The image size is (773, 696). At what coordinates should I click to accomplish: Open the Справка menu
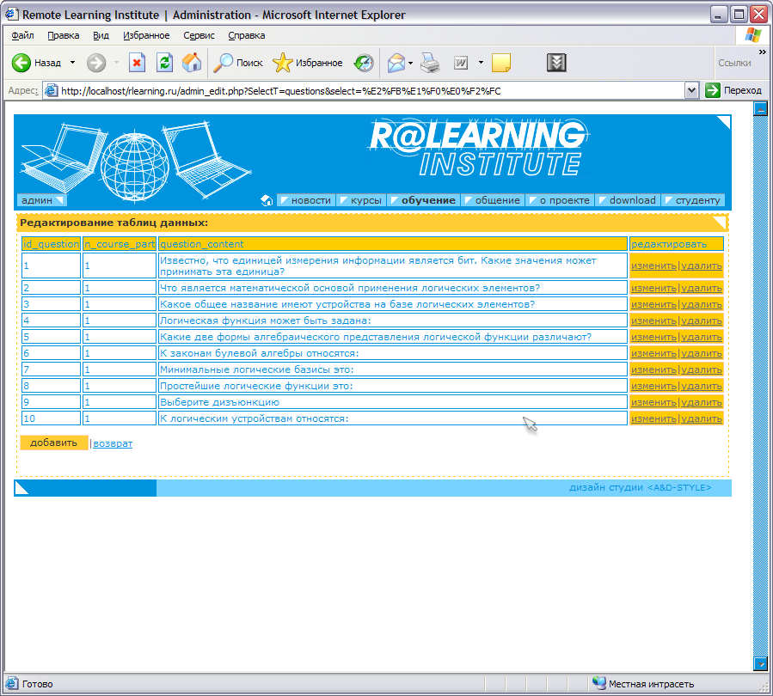[x=247, y=35]
